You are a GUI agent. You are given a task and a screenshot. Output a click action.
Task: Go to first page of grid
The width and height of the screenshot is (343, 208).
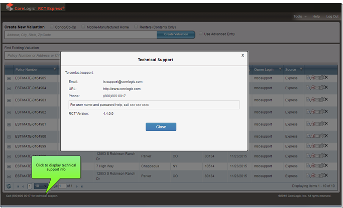tap(18, 186)
